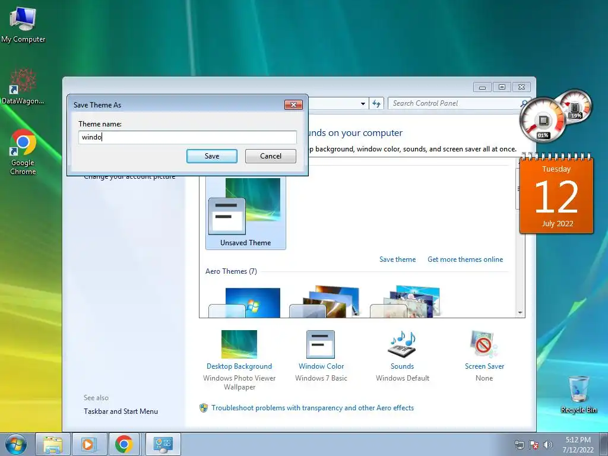The height and width of the screenshot is (456, 608).
Task: Open the Action Center flag icon
Action: coord(534,445)
